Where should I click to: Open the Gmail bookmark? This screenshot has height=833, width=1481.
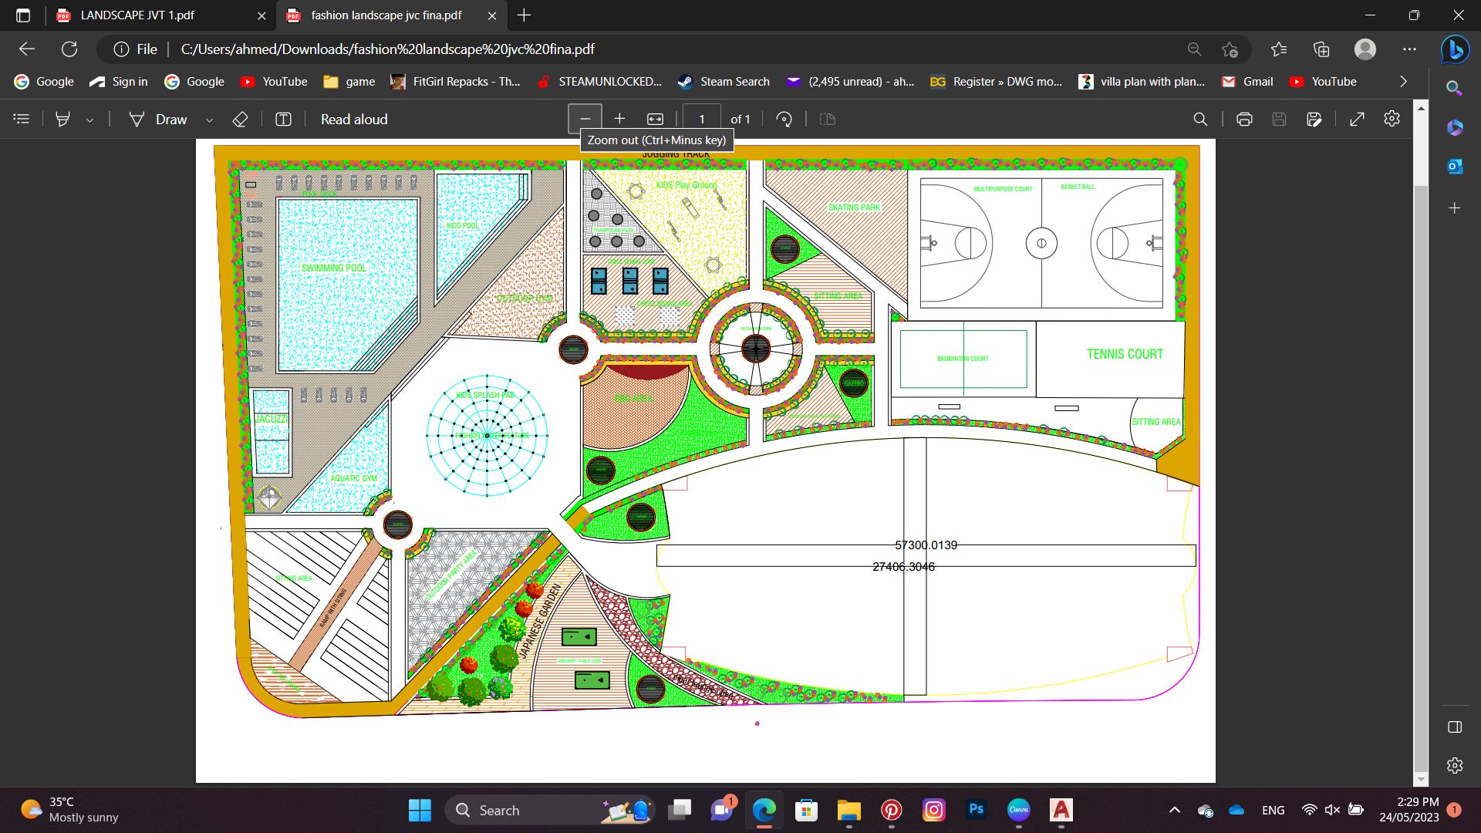point(1247,81)
